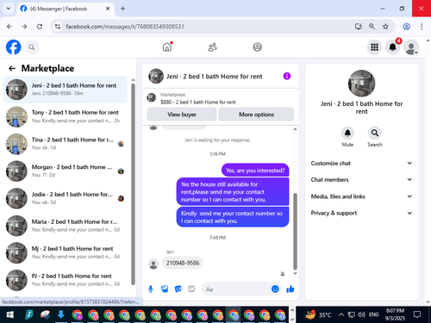Click the conversation list scrollbar
431x323 pixels.
(133, 183)
